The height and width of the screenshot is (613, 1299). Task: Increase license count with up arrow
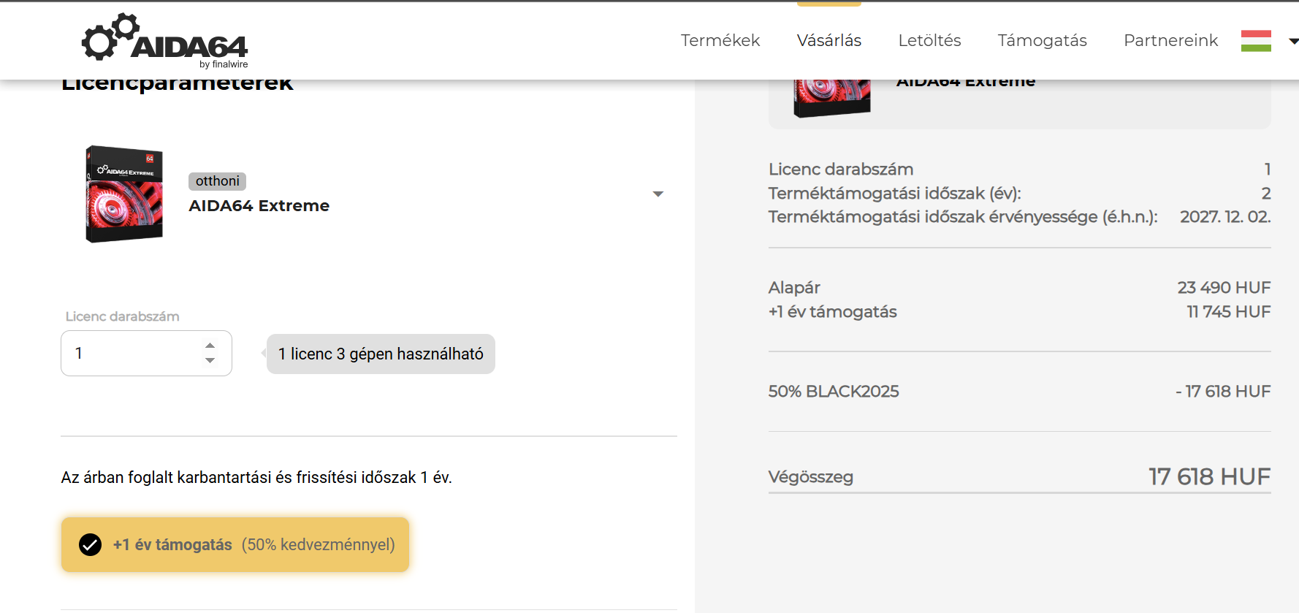[x=210, y=346]
